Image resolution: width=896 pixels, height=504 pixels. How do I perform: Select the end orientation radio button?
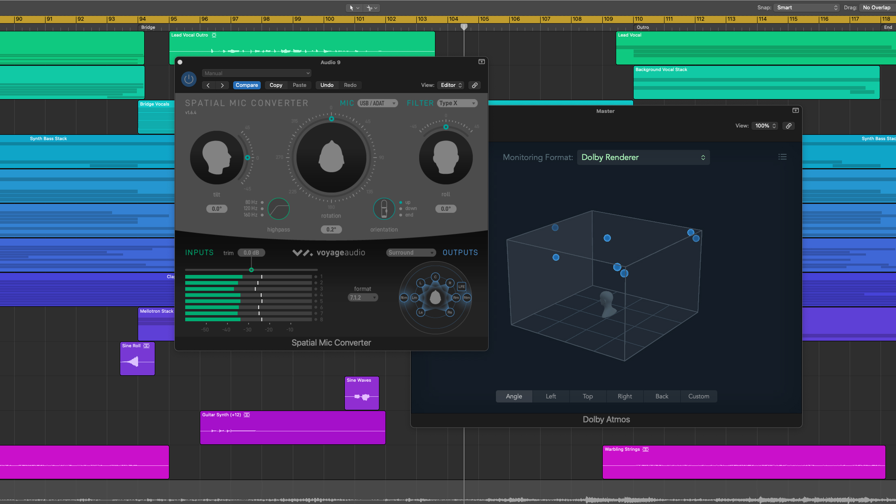pos(401,215)
